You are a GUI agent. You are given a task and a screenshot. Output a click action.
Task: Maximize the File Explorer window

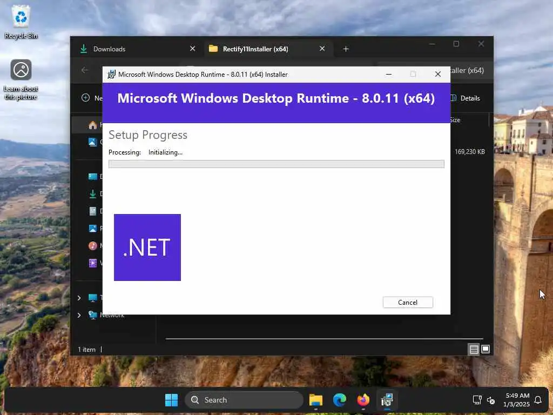click(456, 44)
